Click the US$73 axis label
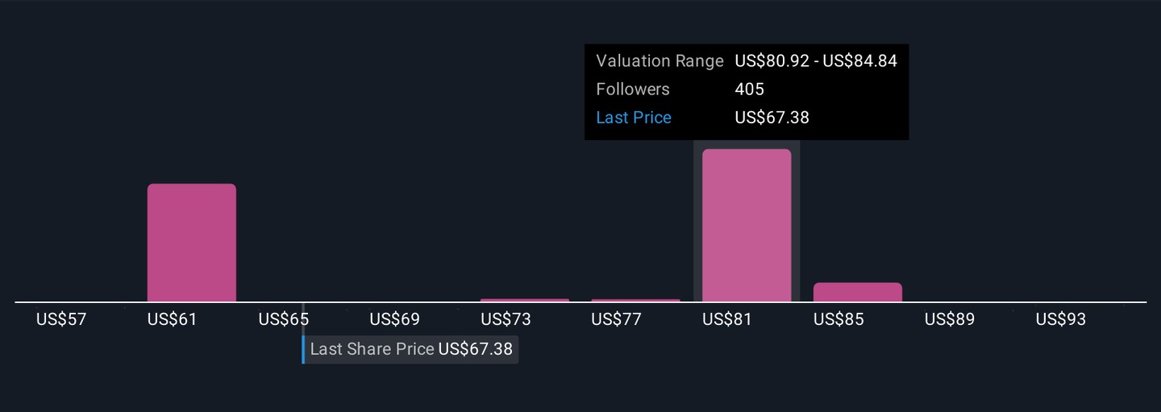 [506, 319]
